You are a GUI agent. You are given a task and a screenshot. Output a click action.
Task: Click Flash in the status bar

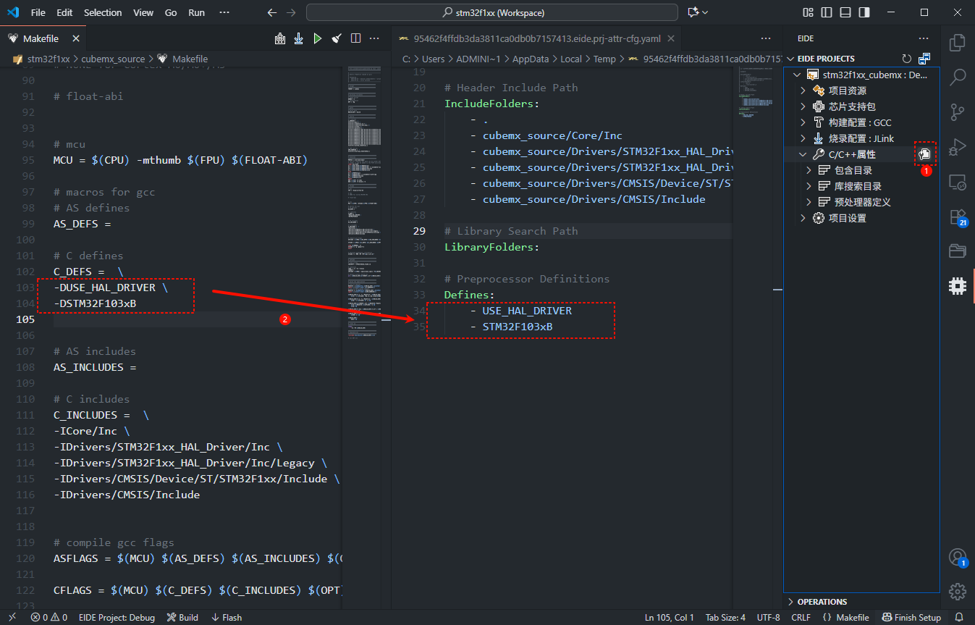[227, 618]
